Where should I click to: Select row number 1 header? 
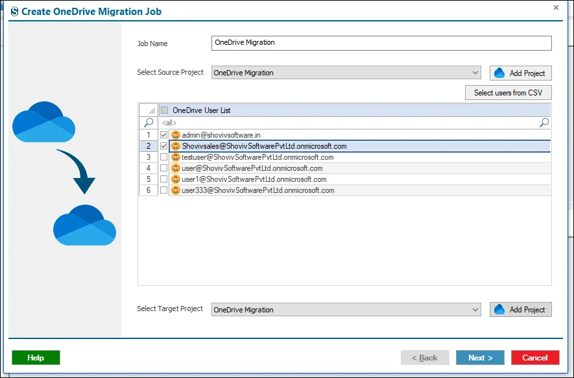pyautogui.click(x=149, y=135)
